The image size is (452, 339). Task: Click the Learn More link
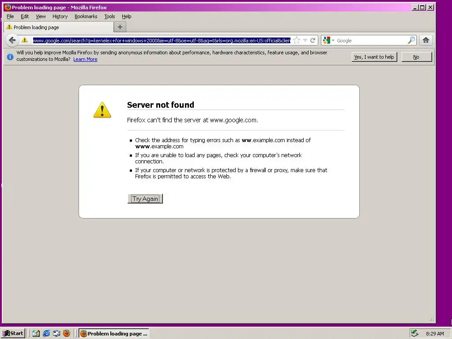point(85,59)
